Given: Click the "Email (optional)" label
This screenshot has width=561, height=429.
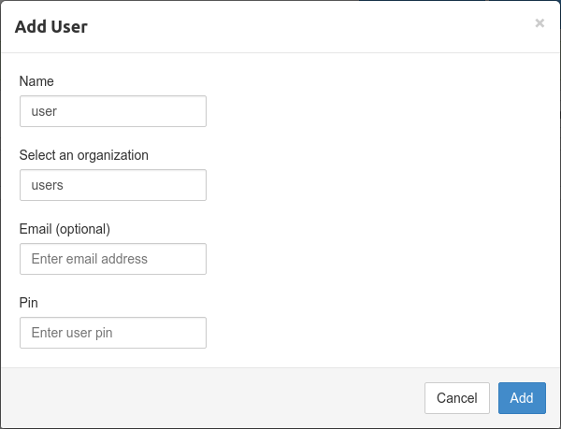Looking at the screenshot, I should (65, 229).
